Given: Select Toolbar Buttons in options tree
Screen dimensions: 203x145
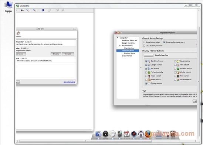Looking at the screenshot, I should pyautogui.click(x=128, y=51).
